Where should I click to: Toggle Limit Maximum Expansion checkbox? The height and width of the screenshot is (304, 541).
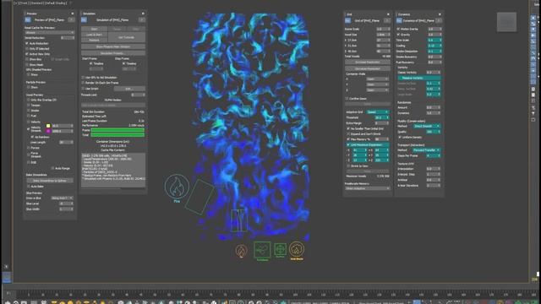coord(348,144)
